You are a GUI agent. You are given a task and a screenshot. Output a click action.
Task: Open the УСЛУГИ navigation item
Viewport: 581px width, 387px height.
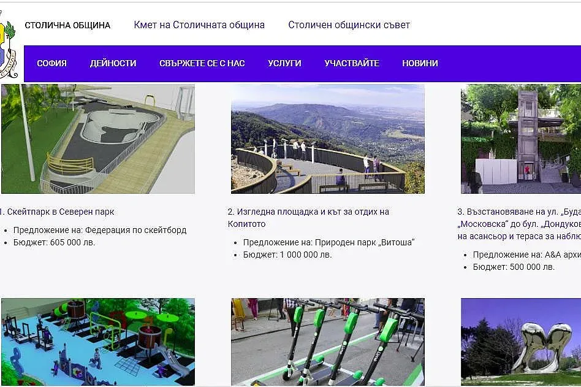pos(284,63)
